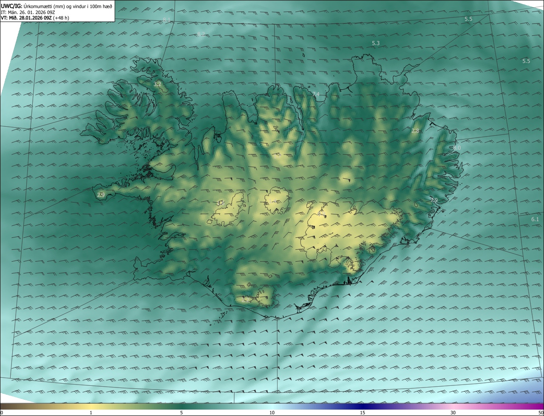Select the 'IT: Mán. 26. 01. 2026 09Z' line
The width and height of the screenshot is (544, 416).
coord(28,12)
